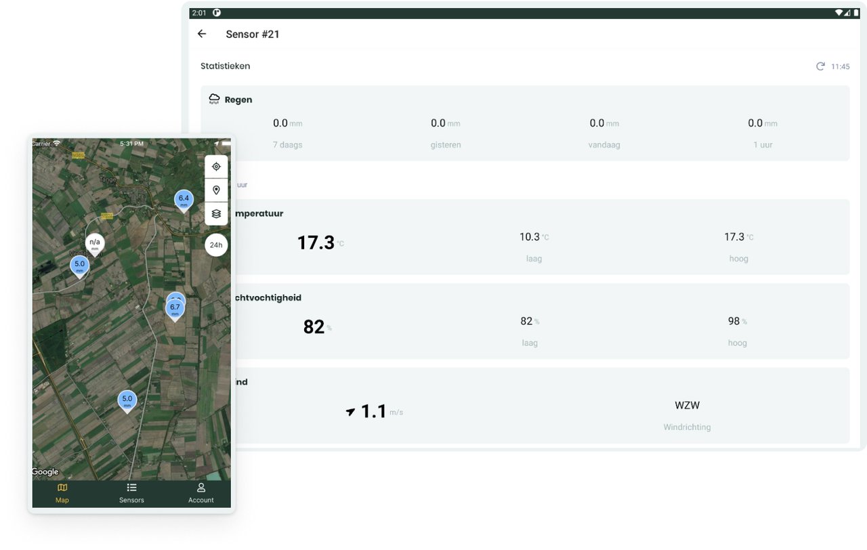Tap the 24h time range button
This screenshot has width=867, height=550.
pos(216,245)
